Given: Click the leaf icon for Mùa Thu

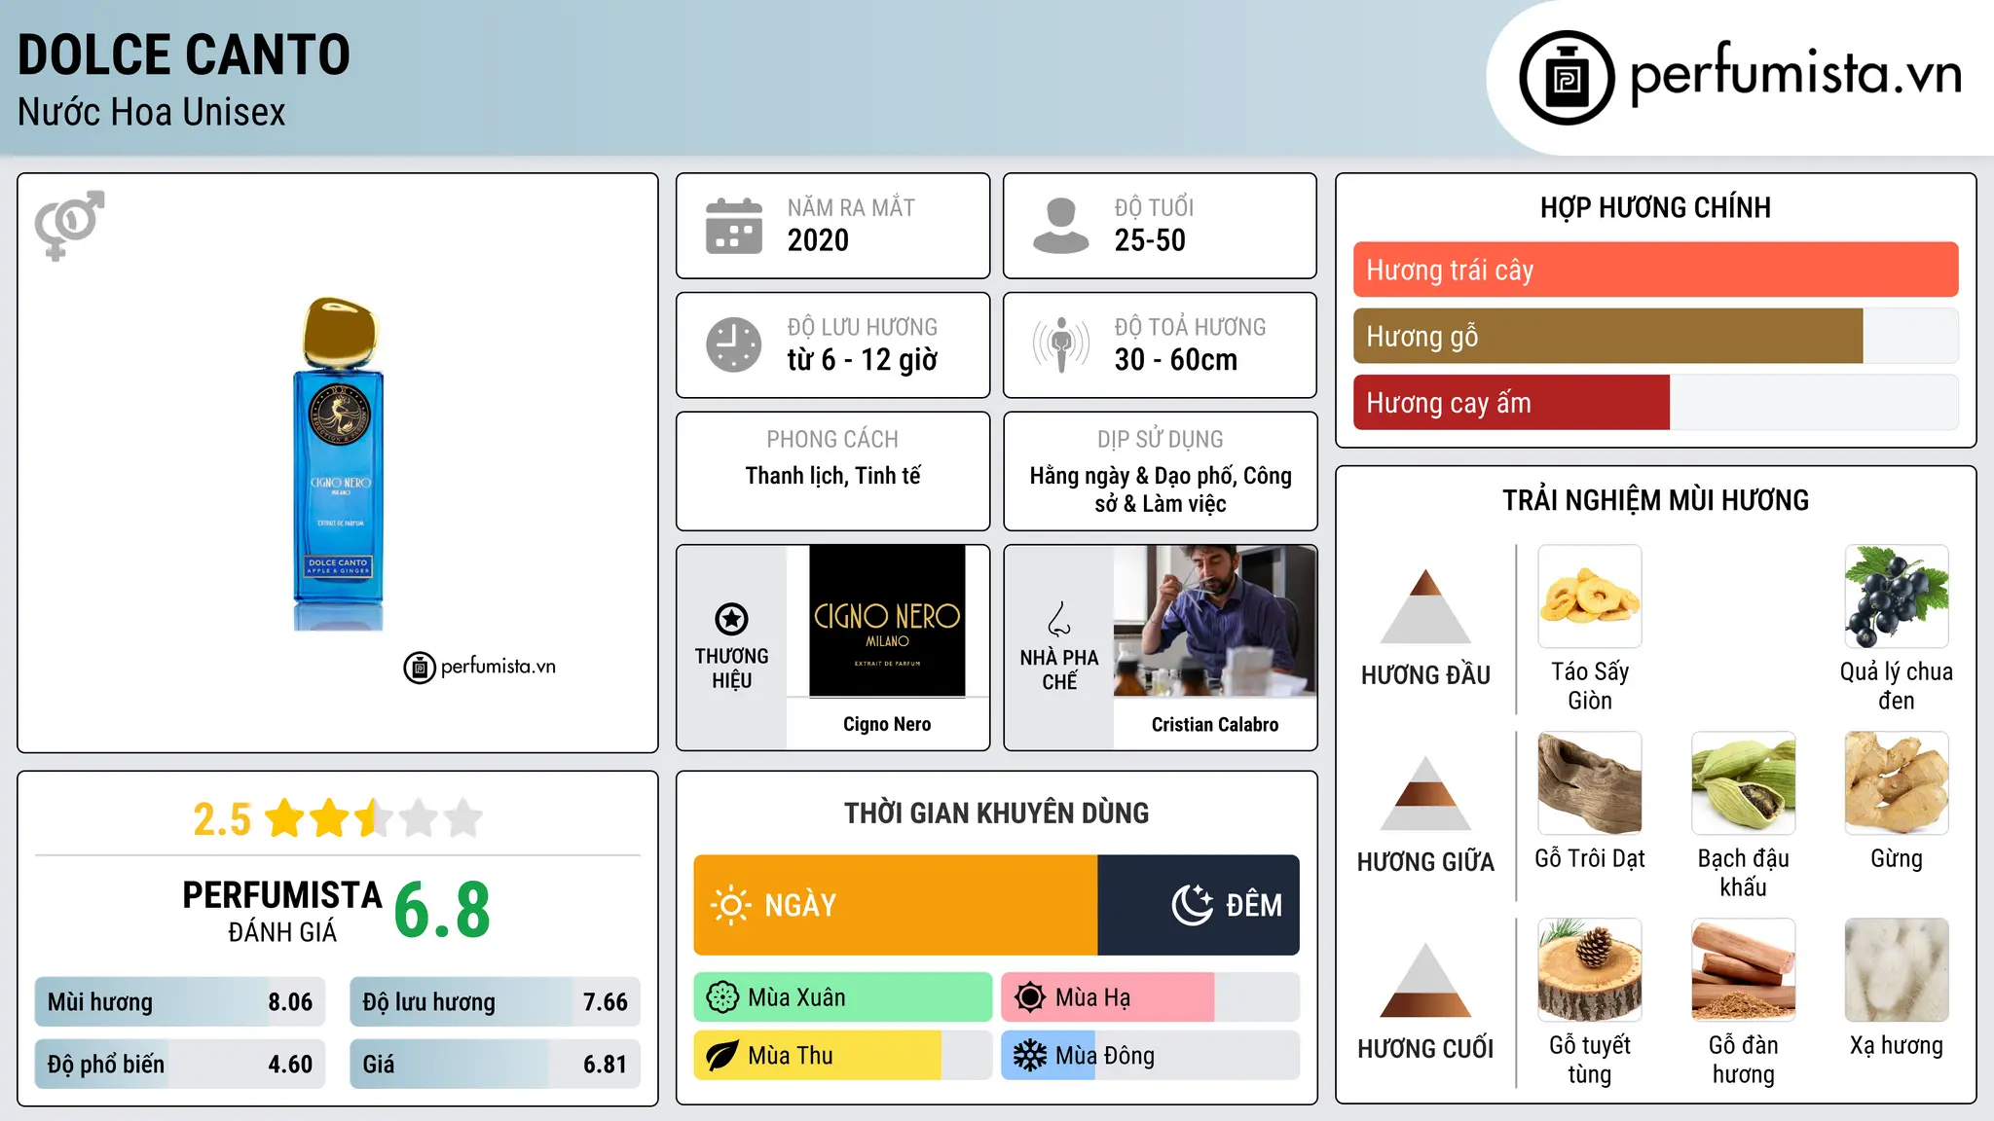Looking at the screenshot, I should click(x=722, y=1056).
